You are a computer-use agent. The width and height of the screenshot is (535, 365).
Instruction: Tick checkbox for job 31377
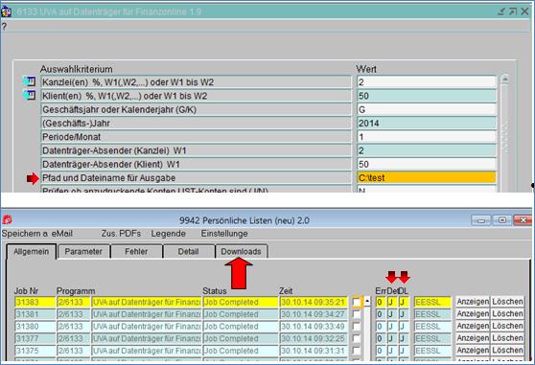357,338
